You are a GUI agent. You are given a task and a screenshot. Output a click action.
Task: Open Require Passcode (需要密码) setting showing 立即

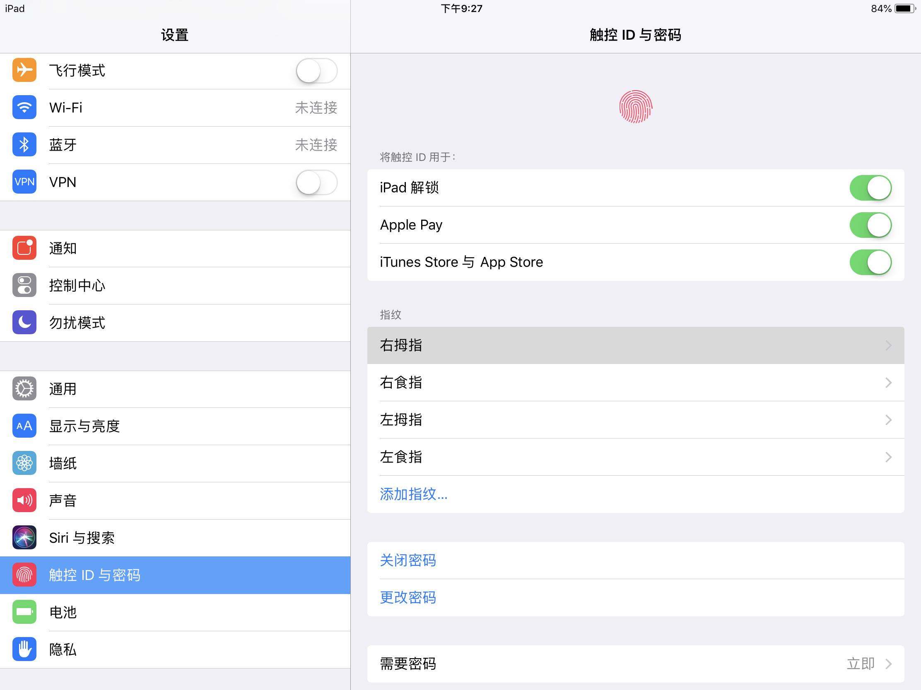pyautogui.click(x=635, y=664)
